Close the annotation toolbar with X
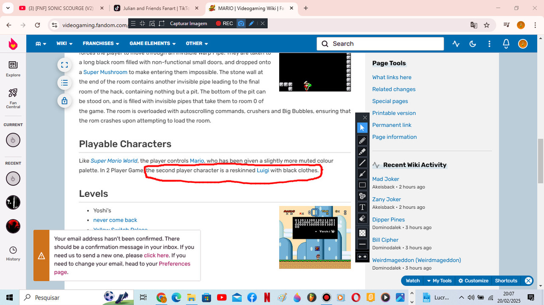Screen dimensions: 544x305 tap(365, 118)
